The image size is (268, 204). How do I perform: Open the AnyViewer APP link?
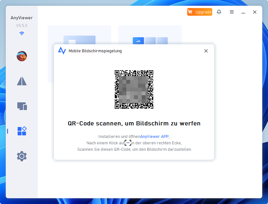pyautogui.click(x=154, y=136)
